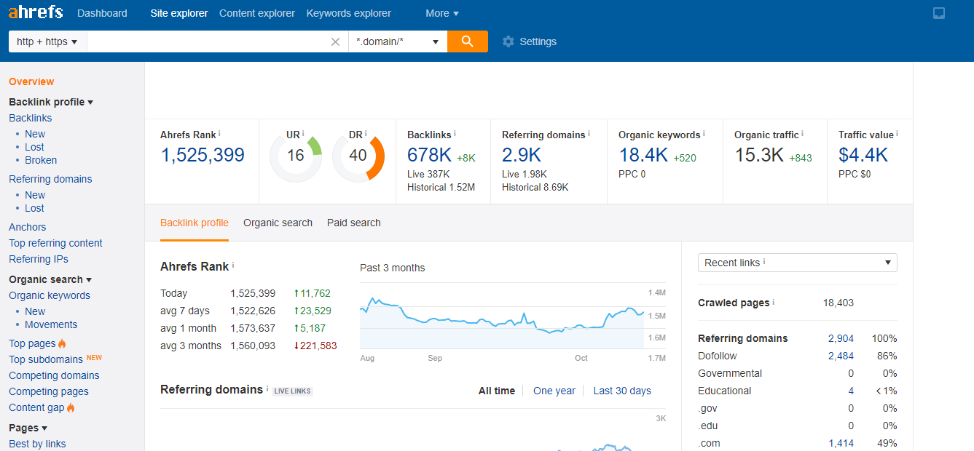Open the http + https protocol dropdown
Image resolution: width=974 pixels, height=451 pixels.
47,41
